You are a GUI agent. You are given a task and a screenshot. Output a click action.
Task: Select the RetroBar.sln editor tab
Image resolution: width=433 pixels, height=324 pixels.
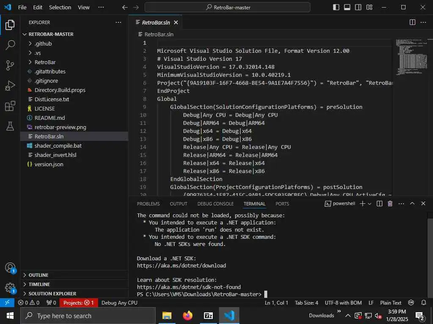coord(156,23)
